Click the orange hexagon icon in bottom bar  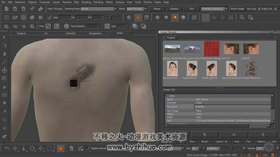(60, 148)
